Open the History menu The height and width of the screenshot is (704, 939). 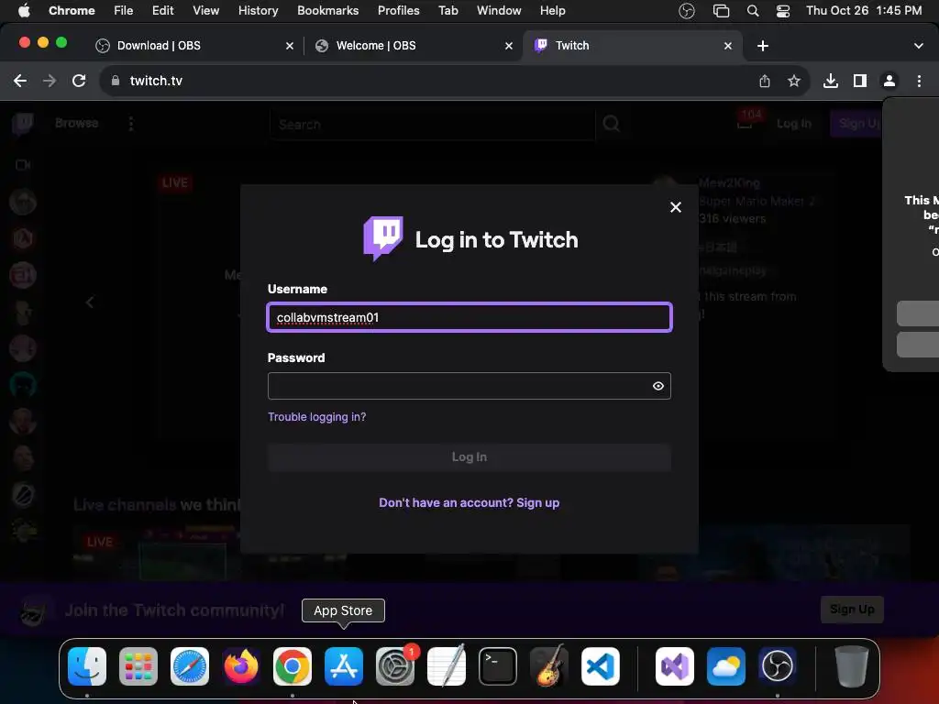click(x=258, y=11)
